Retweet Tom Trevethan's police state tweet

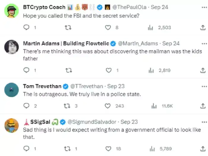pos(67,106)
